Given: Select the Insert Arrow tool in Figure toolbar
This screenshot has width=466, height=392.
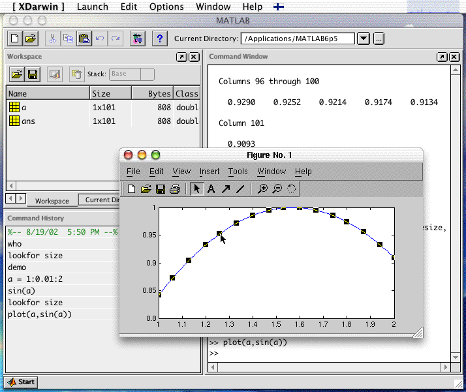Looking at the screenshot, I should click(x=225, y=189).
